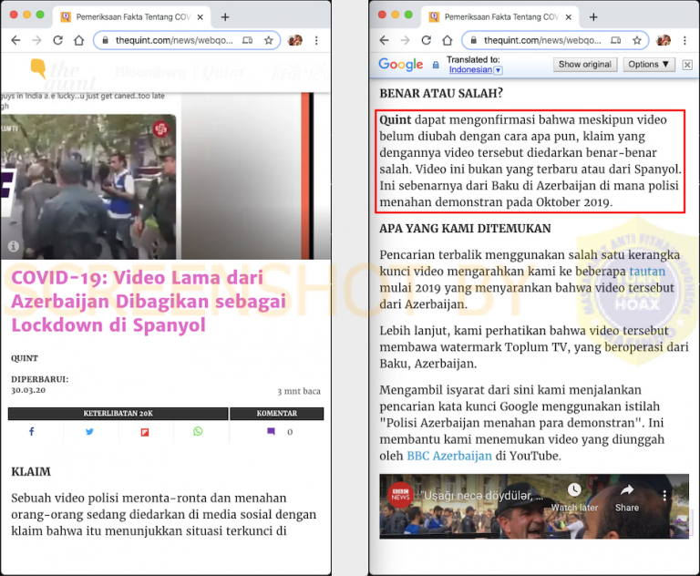Open the BBC Azerbaijan link

449,456
